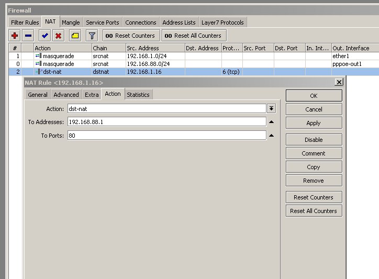Click the To Ports input field
Image resolution: width=379 pixels, height=279 pixels.
(x=167, y=136)
